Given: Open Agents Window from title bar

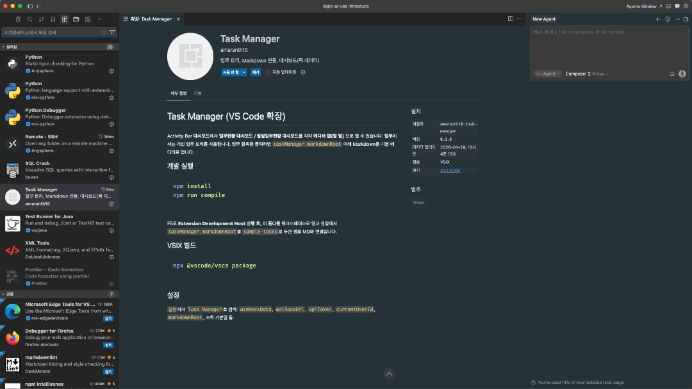Looking at the screenshot, I should tap(644, 6).
